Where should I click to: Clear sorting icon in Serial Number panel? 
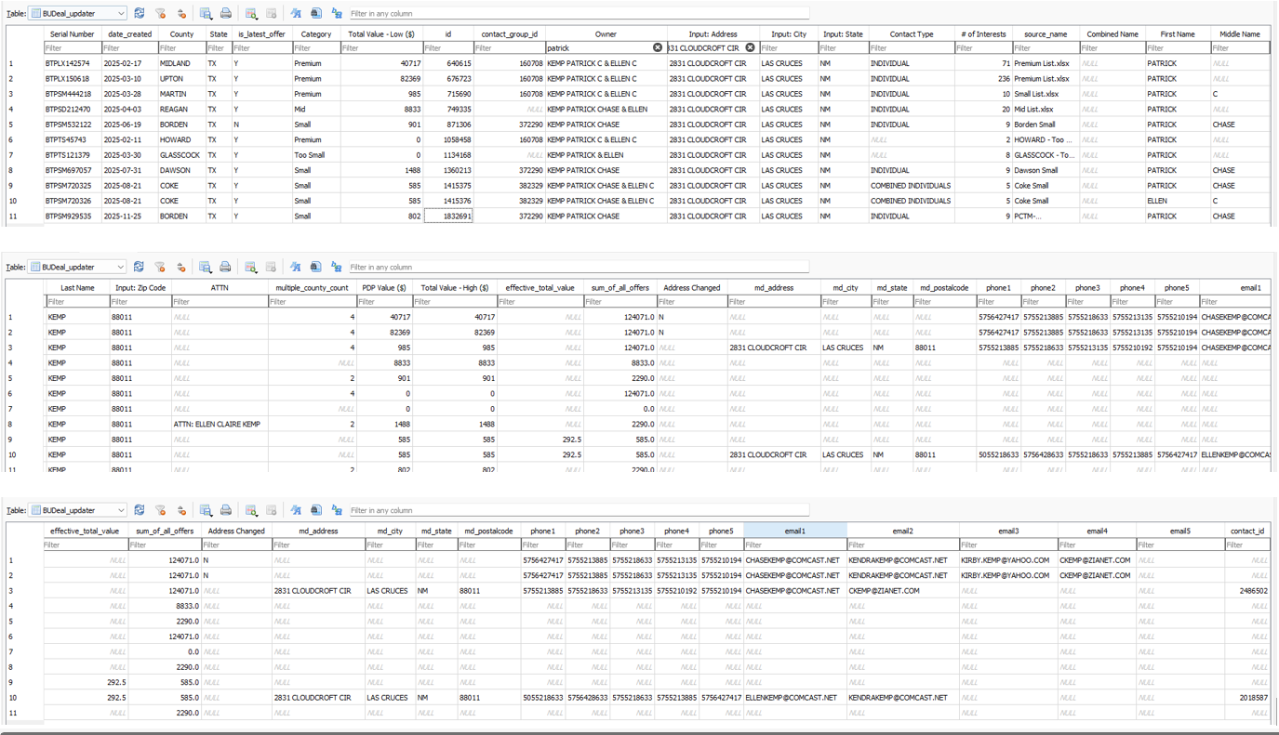click(x=181, y=13)
